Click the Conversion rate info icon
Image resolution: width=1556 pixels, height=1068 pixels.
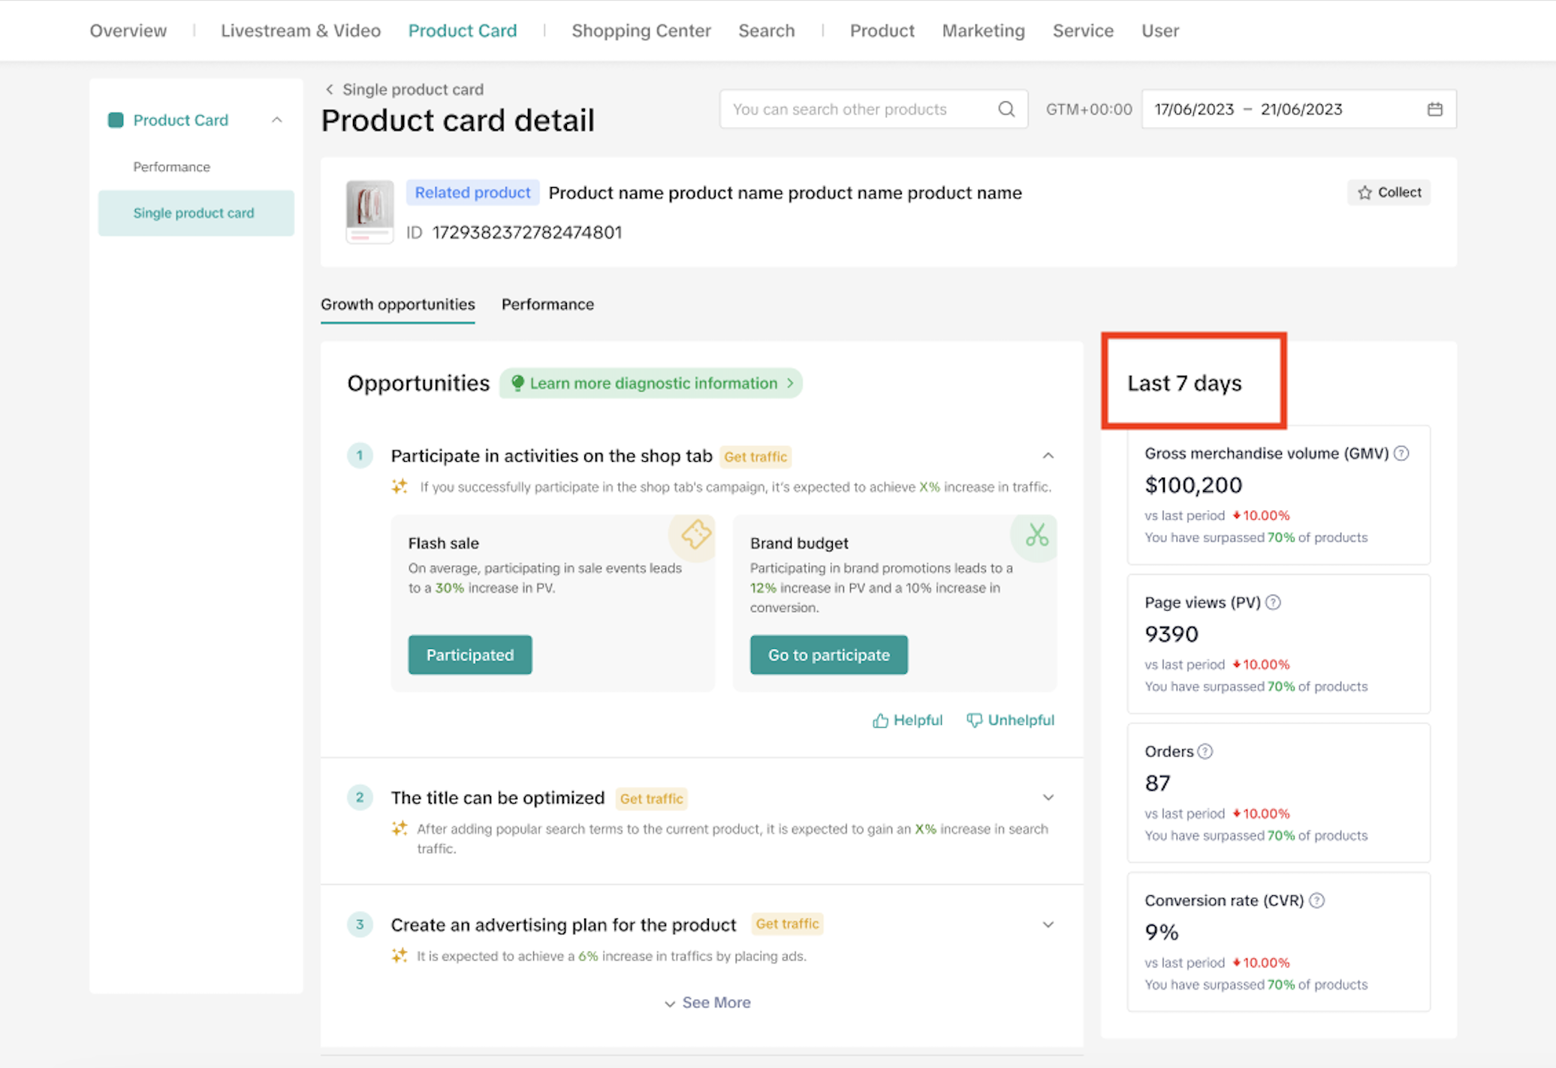click(x=1316, y=901)
